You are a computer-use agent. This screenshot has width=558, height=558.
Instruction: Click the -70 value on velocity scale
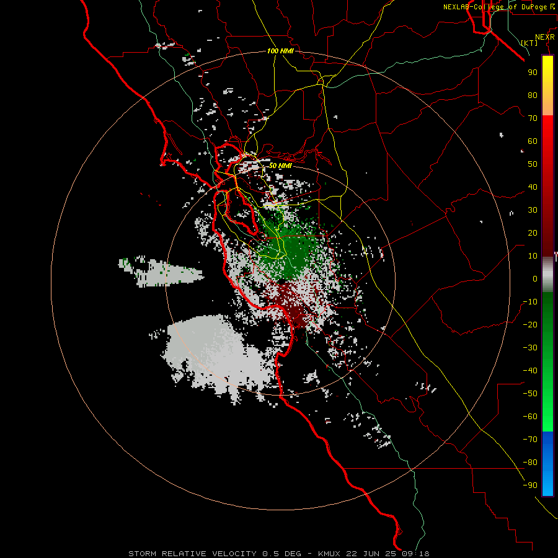[530, 440]
